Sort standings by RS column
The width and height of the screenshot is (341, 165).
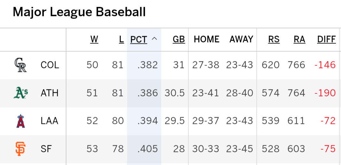[274, 39]
